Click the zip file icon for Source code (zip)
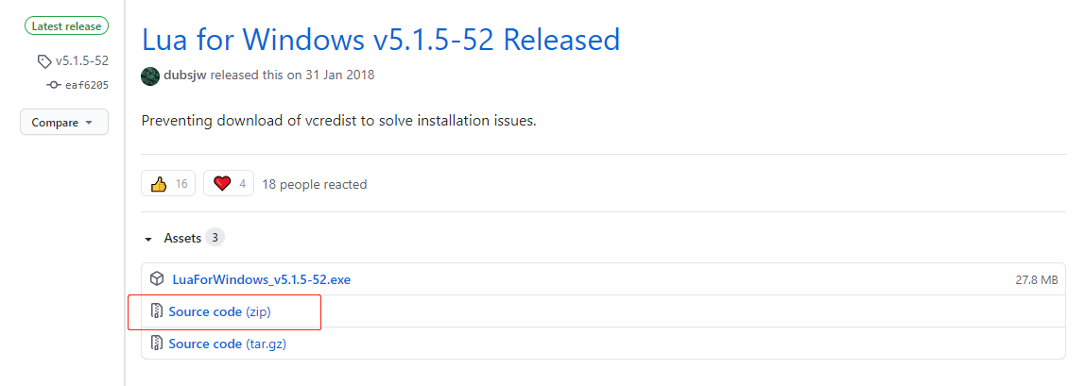Viewport: 1085px width, 386px height. pos(157,311)
